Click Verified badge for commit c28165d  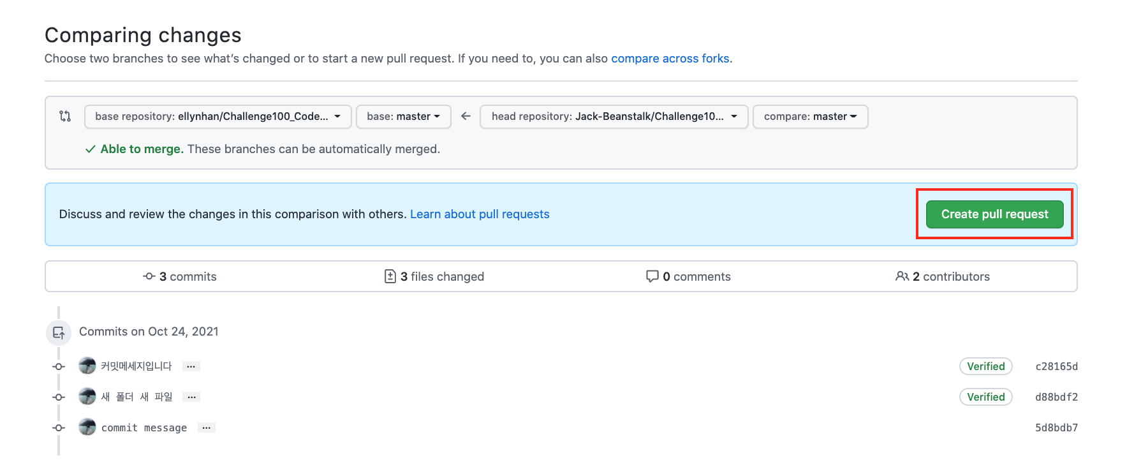click(986, 366)
